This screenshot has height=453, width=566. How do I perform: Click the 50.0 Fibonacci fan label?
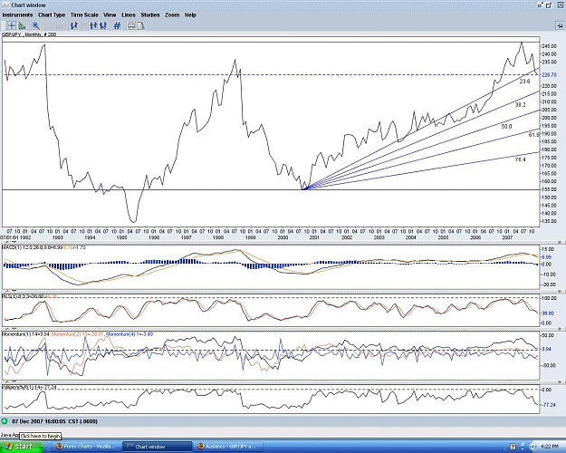pos(506,127)
